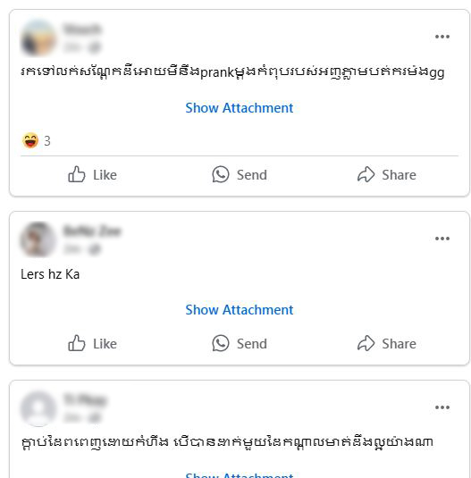Click the WhatsApp Send icon on first post
471x478 pixels.
[x=221, y=174]
